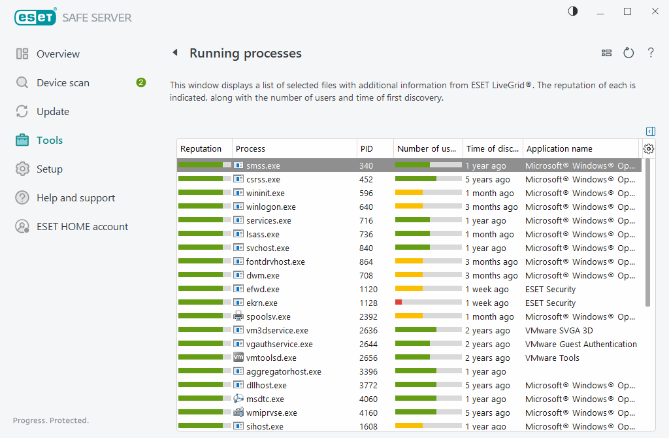Click the VMware SVGA 3D application name

pyautogui.click(x=559, y=330)
